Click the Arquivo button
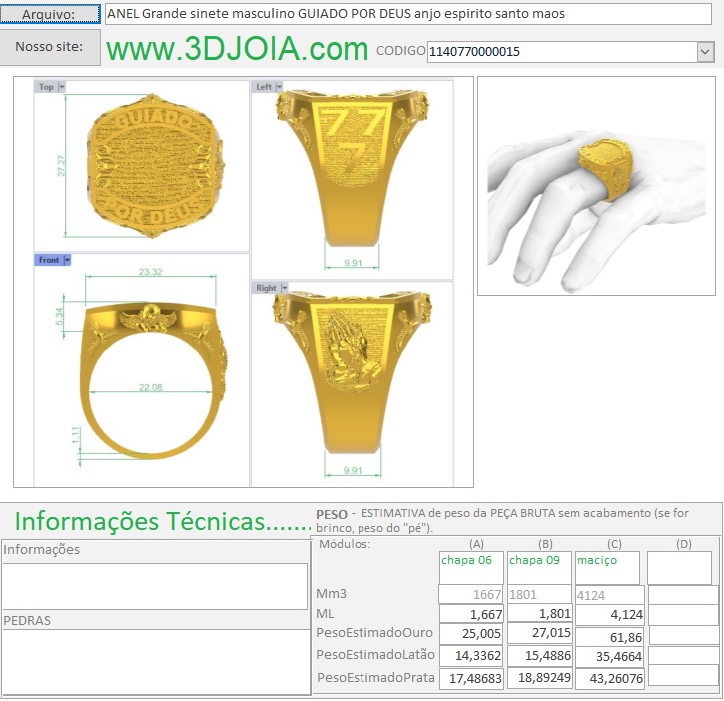Screen dimensions: 724x701 coord(51,14)
